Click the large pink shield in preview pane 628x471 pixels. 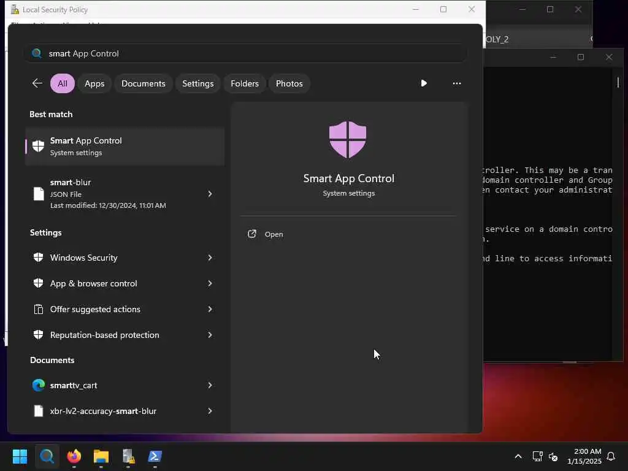click(x=348, y=139)
